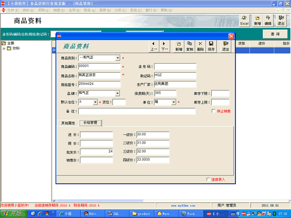Open the 采购 menu
Screen dimensions: 291x218
click(44, 10)
